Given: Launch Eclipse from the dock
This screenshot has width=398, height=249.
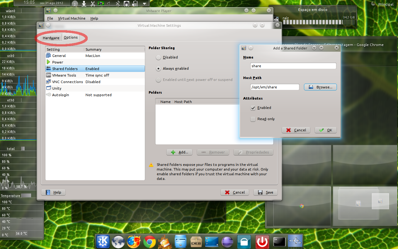Looking at the screenshot, I should [227, 242].
